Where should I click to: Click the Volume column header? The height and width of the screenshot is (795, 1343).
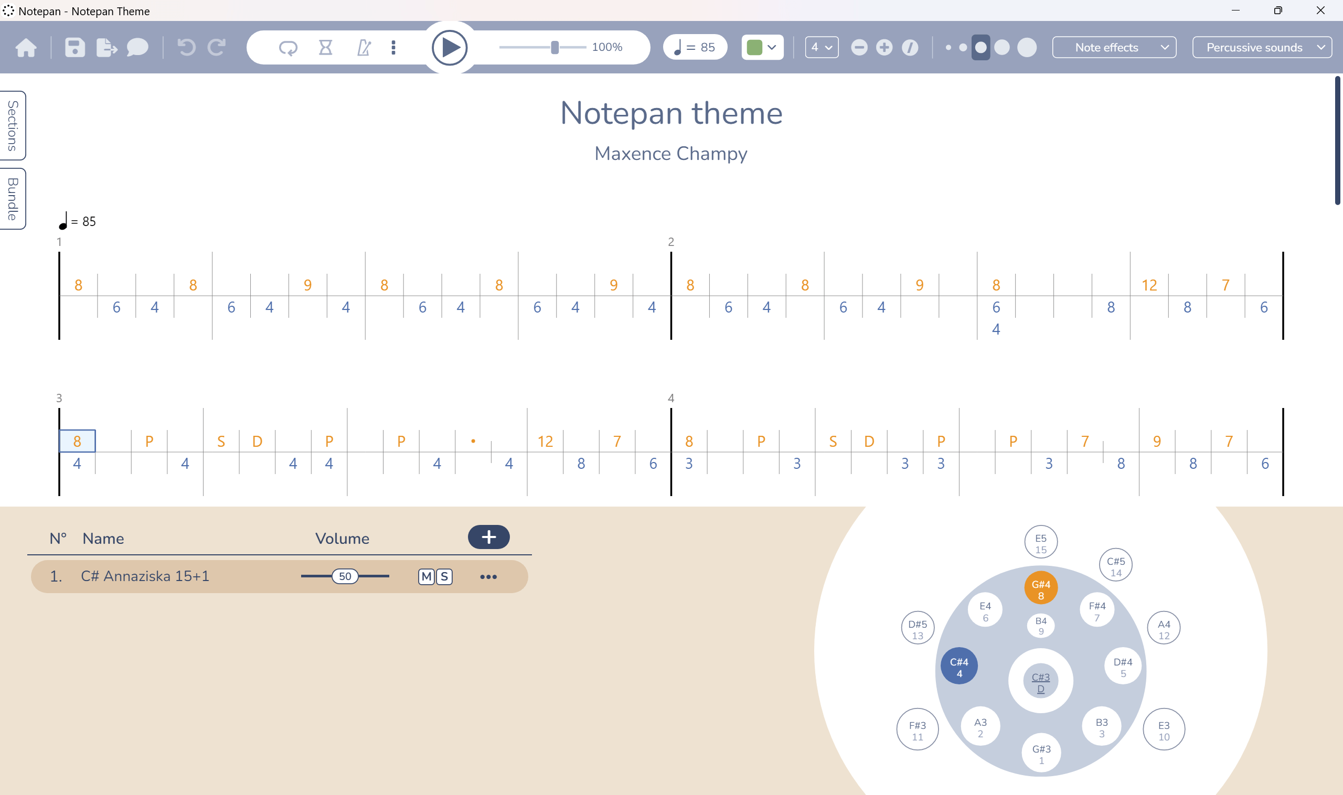pos(342,539)
